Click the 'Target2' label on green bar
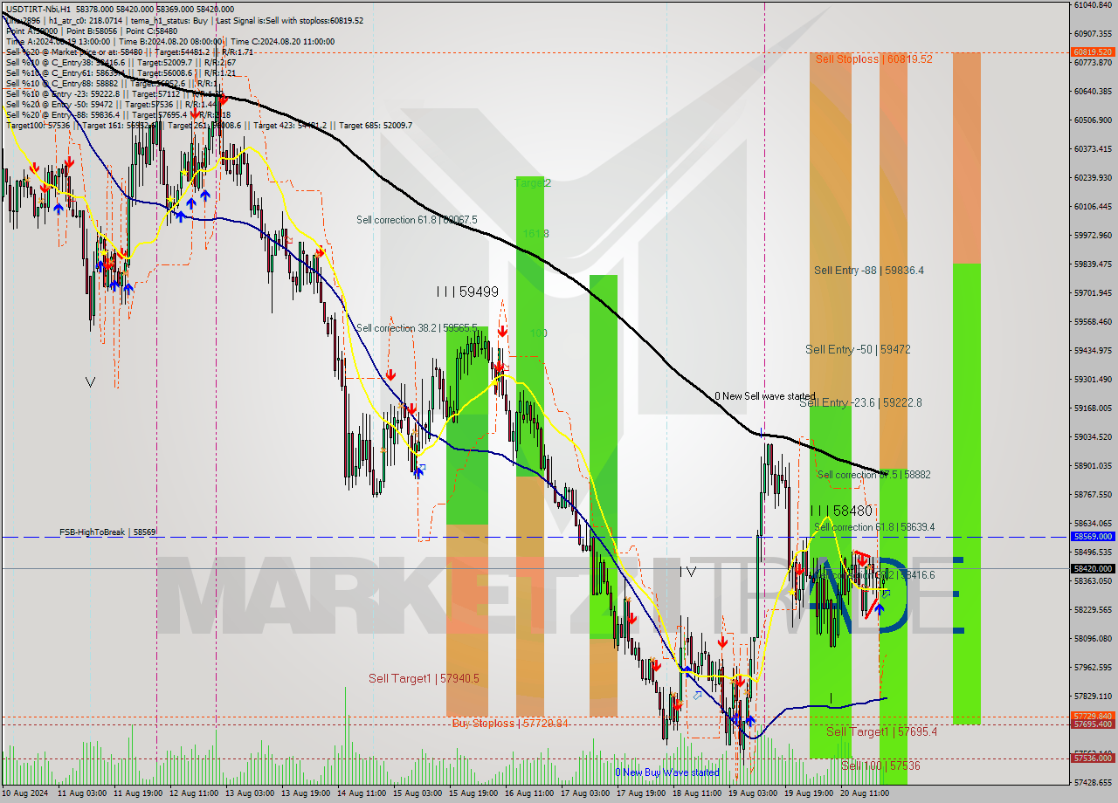 pos(533,183)
